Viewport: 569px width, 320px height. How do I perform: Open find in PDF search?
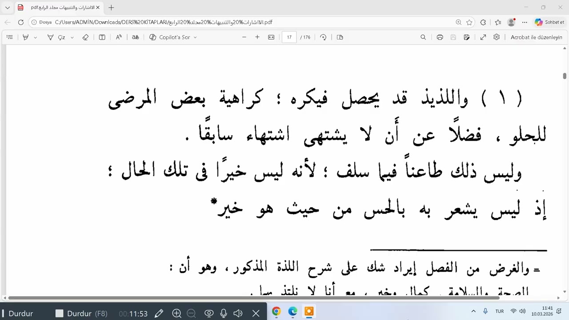pyautogui.click(x=423, y=37)
